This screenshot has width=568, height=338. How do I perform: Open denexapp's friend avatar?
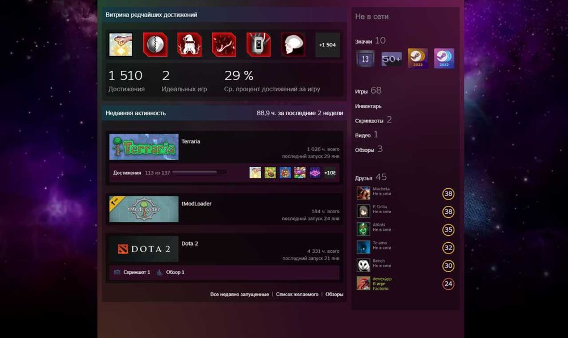tap(364, 284)
